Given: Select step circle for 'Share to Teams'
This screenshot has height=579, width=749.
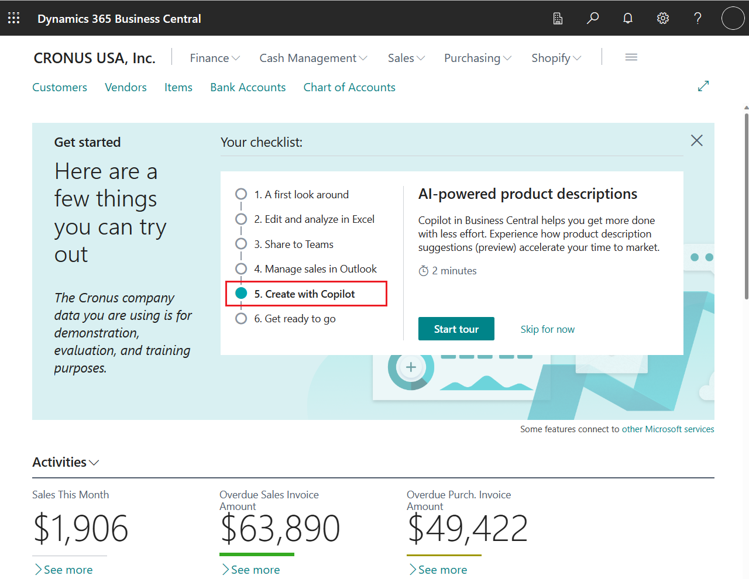Looking at the screenshot, I should [x=241, y=244].
